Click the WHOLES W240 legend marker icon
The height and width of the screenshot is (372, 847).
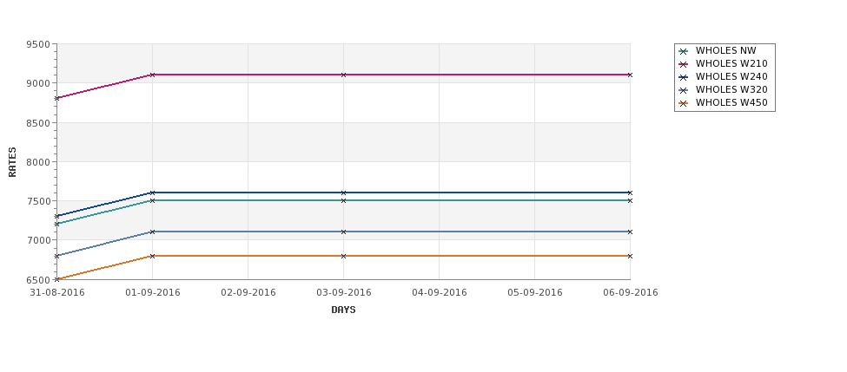[684, 77]
